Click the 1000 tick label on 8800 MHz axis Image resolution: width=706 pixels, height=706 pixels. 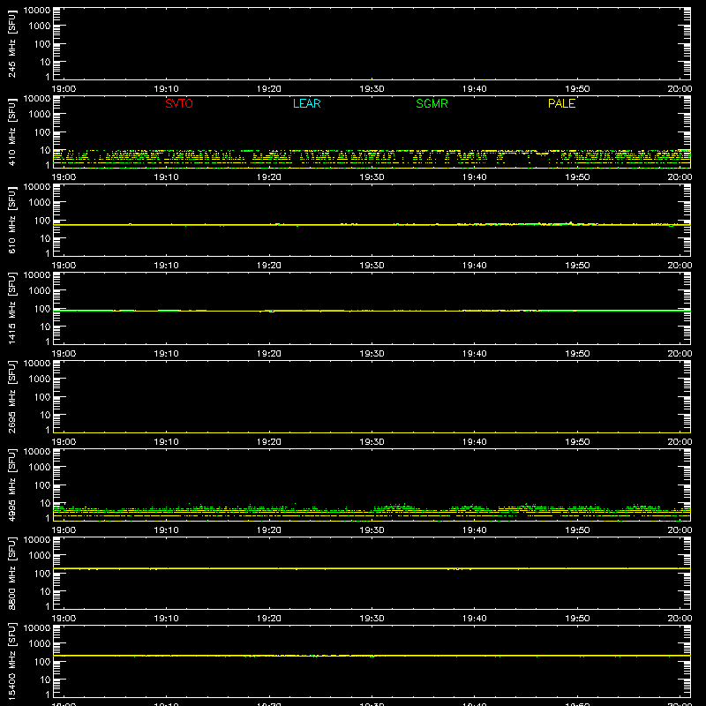click(40, 556)
